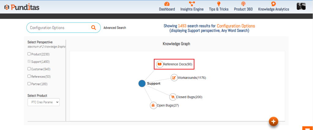
Task: Click the search magnifier icon
Action: coord(94,28)
